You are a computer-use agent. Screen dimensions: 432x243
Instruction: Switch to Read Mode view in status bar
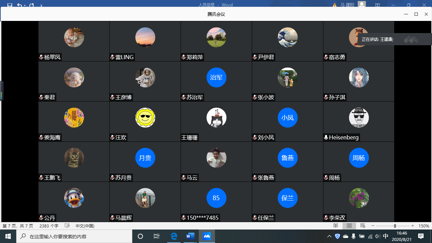coord(335,226)
